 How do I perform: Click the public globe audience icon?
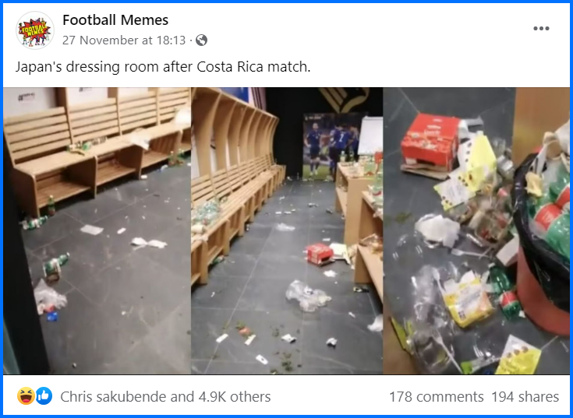point(201,40)
